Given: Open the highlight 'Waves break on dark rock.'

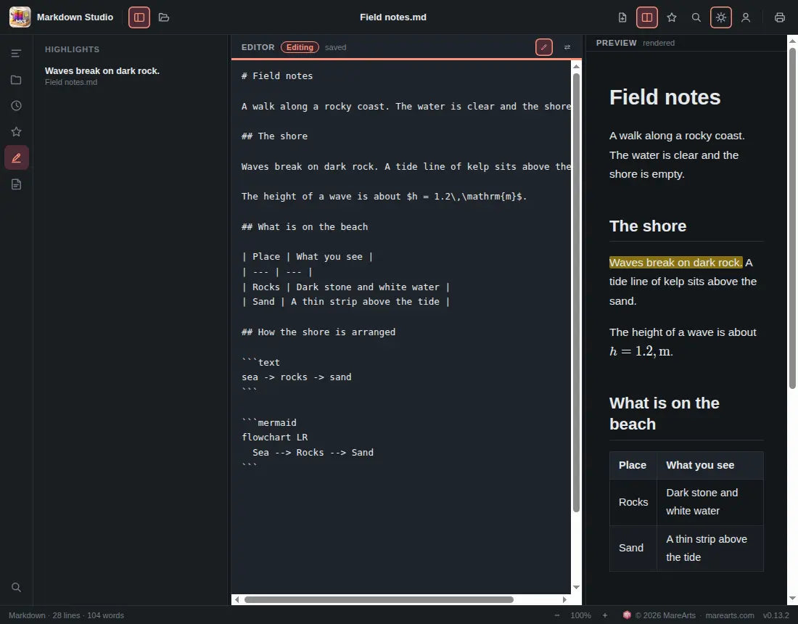Looking at the screenshot, I should coord(102,71).
